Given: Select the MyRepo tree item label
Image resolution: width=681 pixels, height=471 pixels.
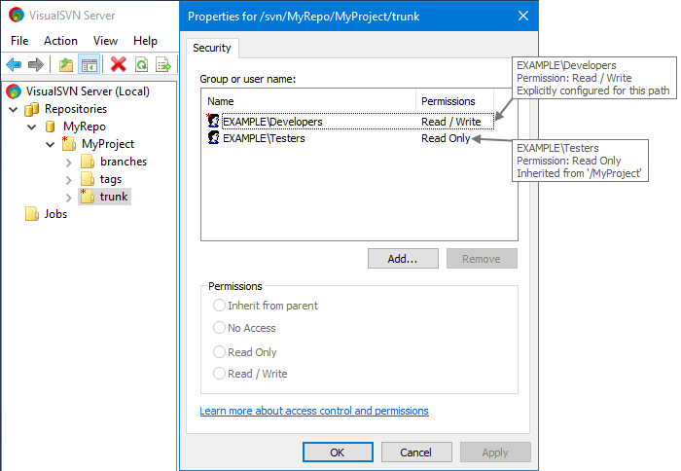Looking at the screenshot, I should [85, 127].
